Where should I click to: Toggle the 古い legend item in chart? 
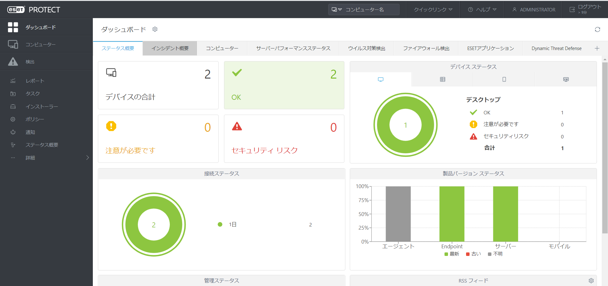pyautogui.click(x=474, y=254)
